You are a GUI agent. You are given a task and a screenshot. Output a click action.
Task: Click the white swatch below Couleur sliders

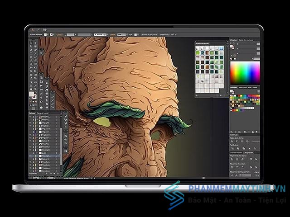coord(235,59)
